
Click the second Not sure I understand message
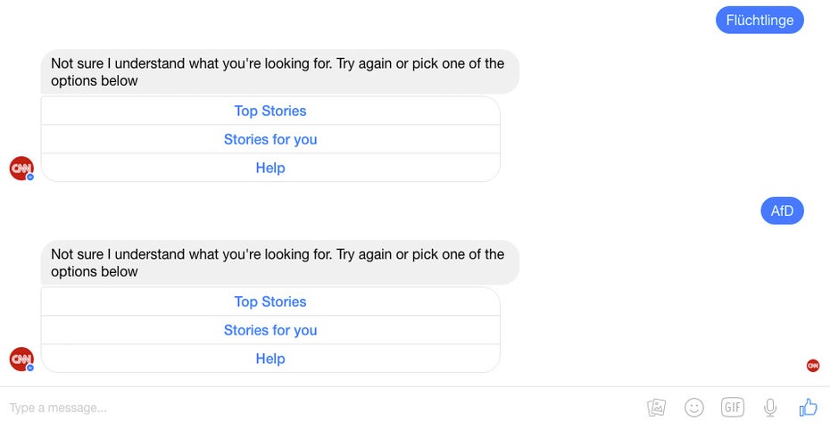(x=280, y=263)
